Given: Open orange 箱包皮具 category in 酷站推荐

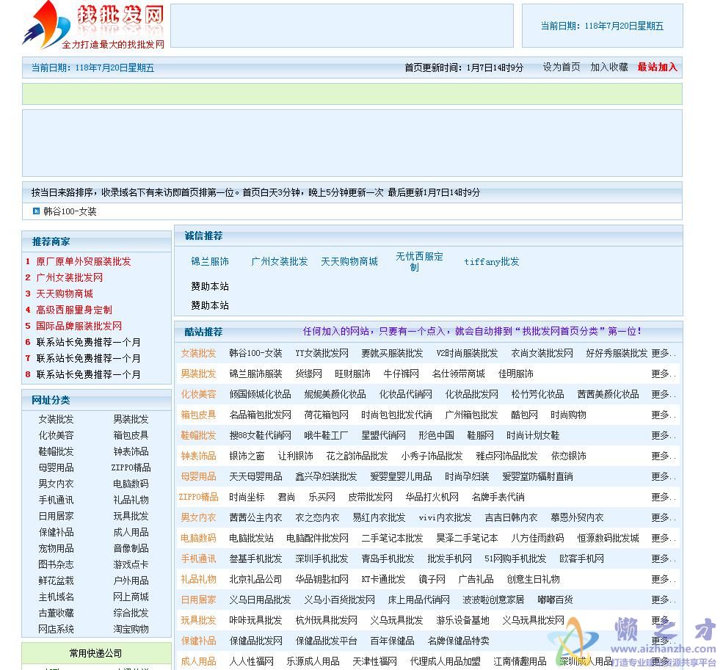Looking at the screenshot, I should click(198, 415).
